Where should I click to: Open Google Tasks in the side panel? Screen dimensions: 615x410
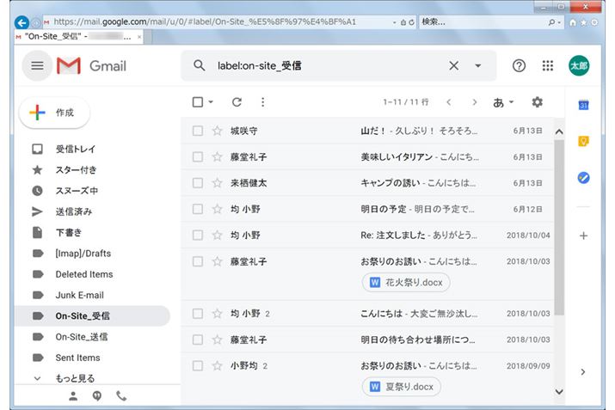(x=582, y=178)
